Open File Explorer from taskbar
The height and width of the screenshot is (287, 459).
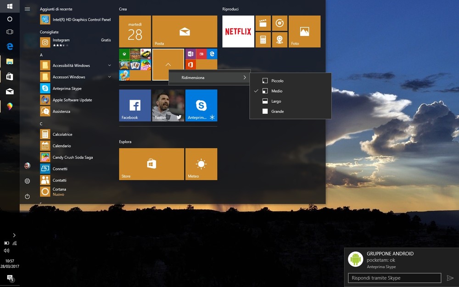coord(10,62)
